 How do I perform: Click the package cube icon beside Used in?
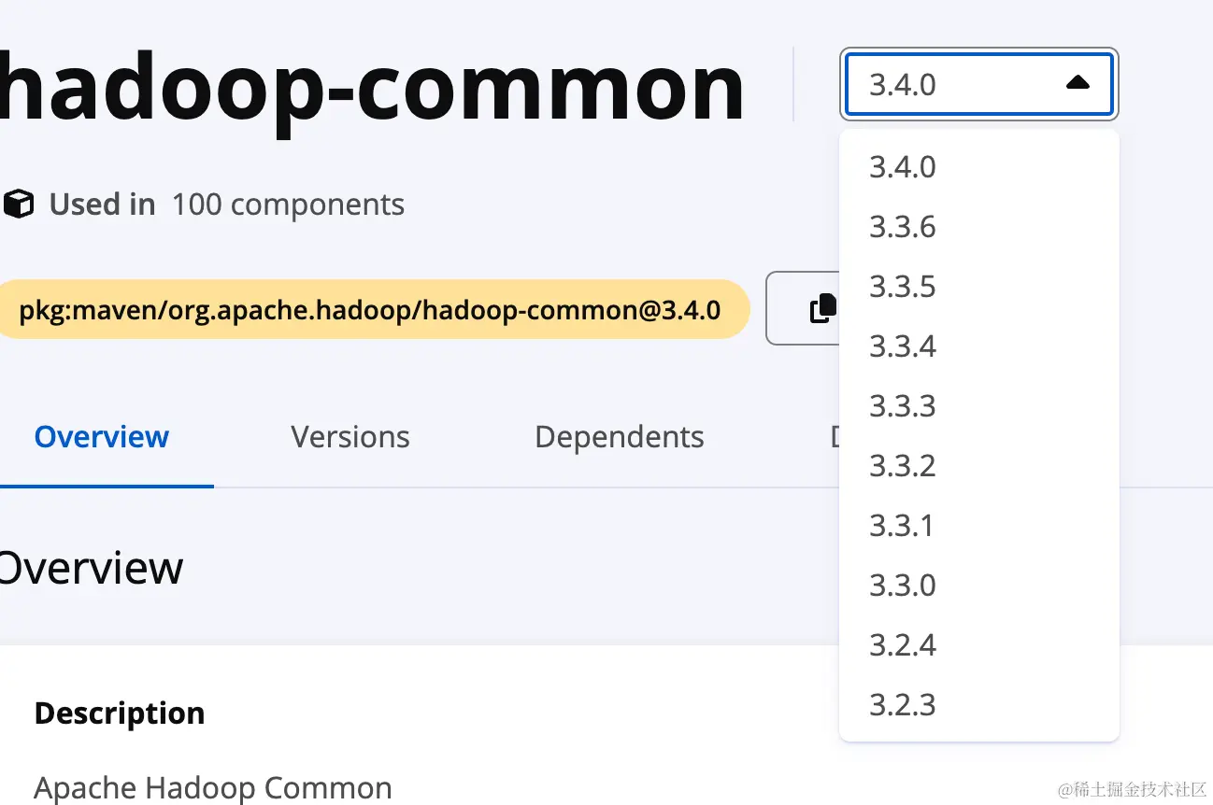point(19,204)
